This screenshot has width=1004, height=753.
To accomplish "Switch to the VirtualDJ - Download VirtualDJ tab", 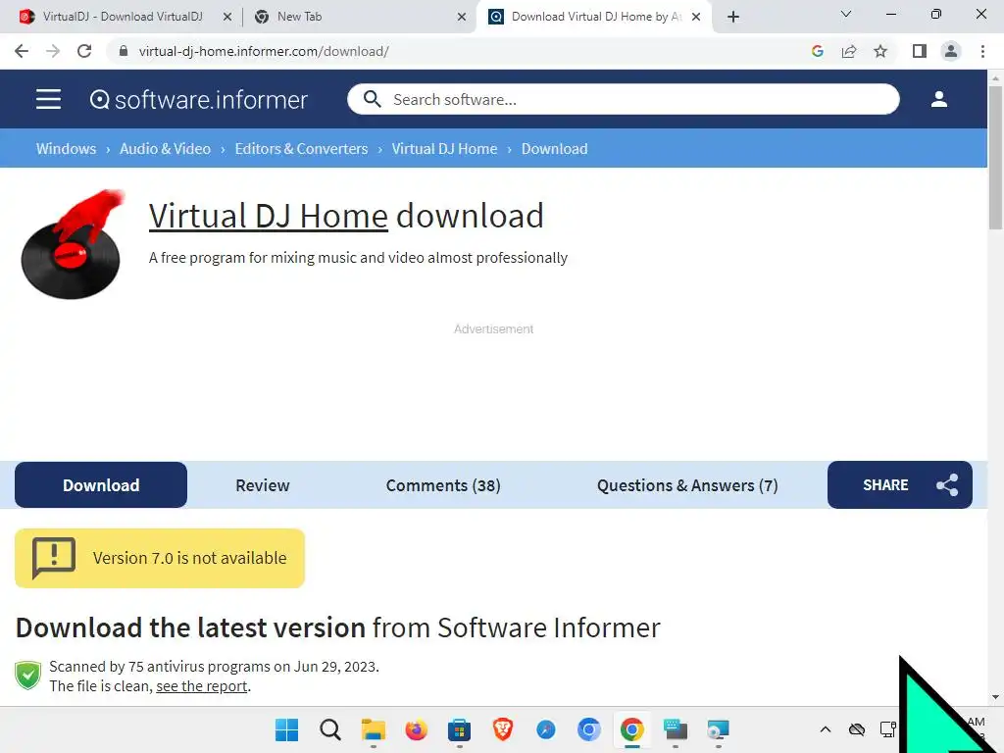I will [x=122, y=17].
